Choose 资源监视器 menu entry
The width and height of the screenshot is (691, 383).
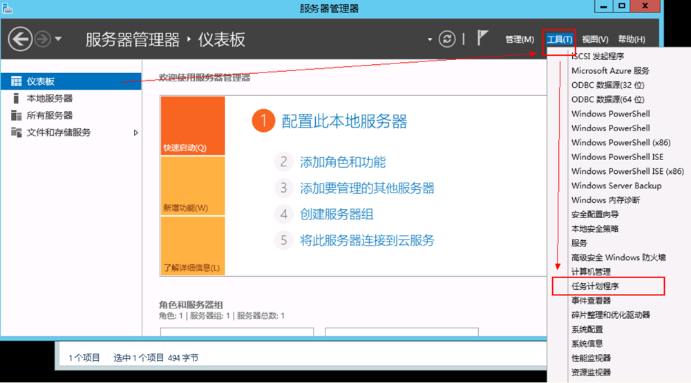(591, 373)
